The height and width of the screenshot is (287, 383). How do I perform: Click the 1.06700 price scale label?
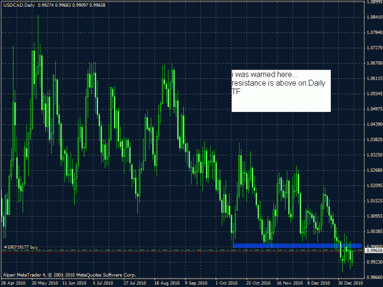point(374,63)
